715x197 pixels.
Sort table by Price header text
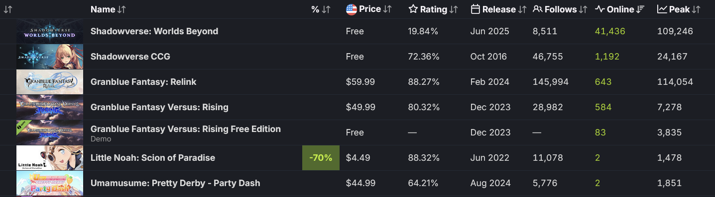pyautogui.click(x=370, y=9)
